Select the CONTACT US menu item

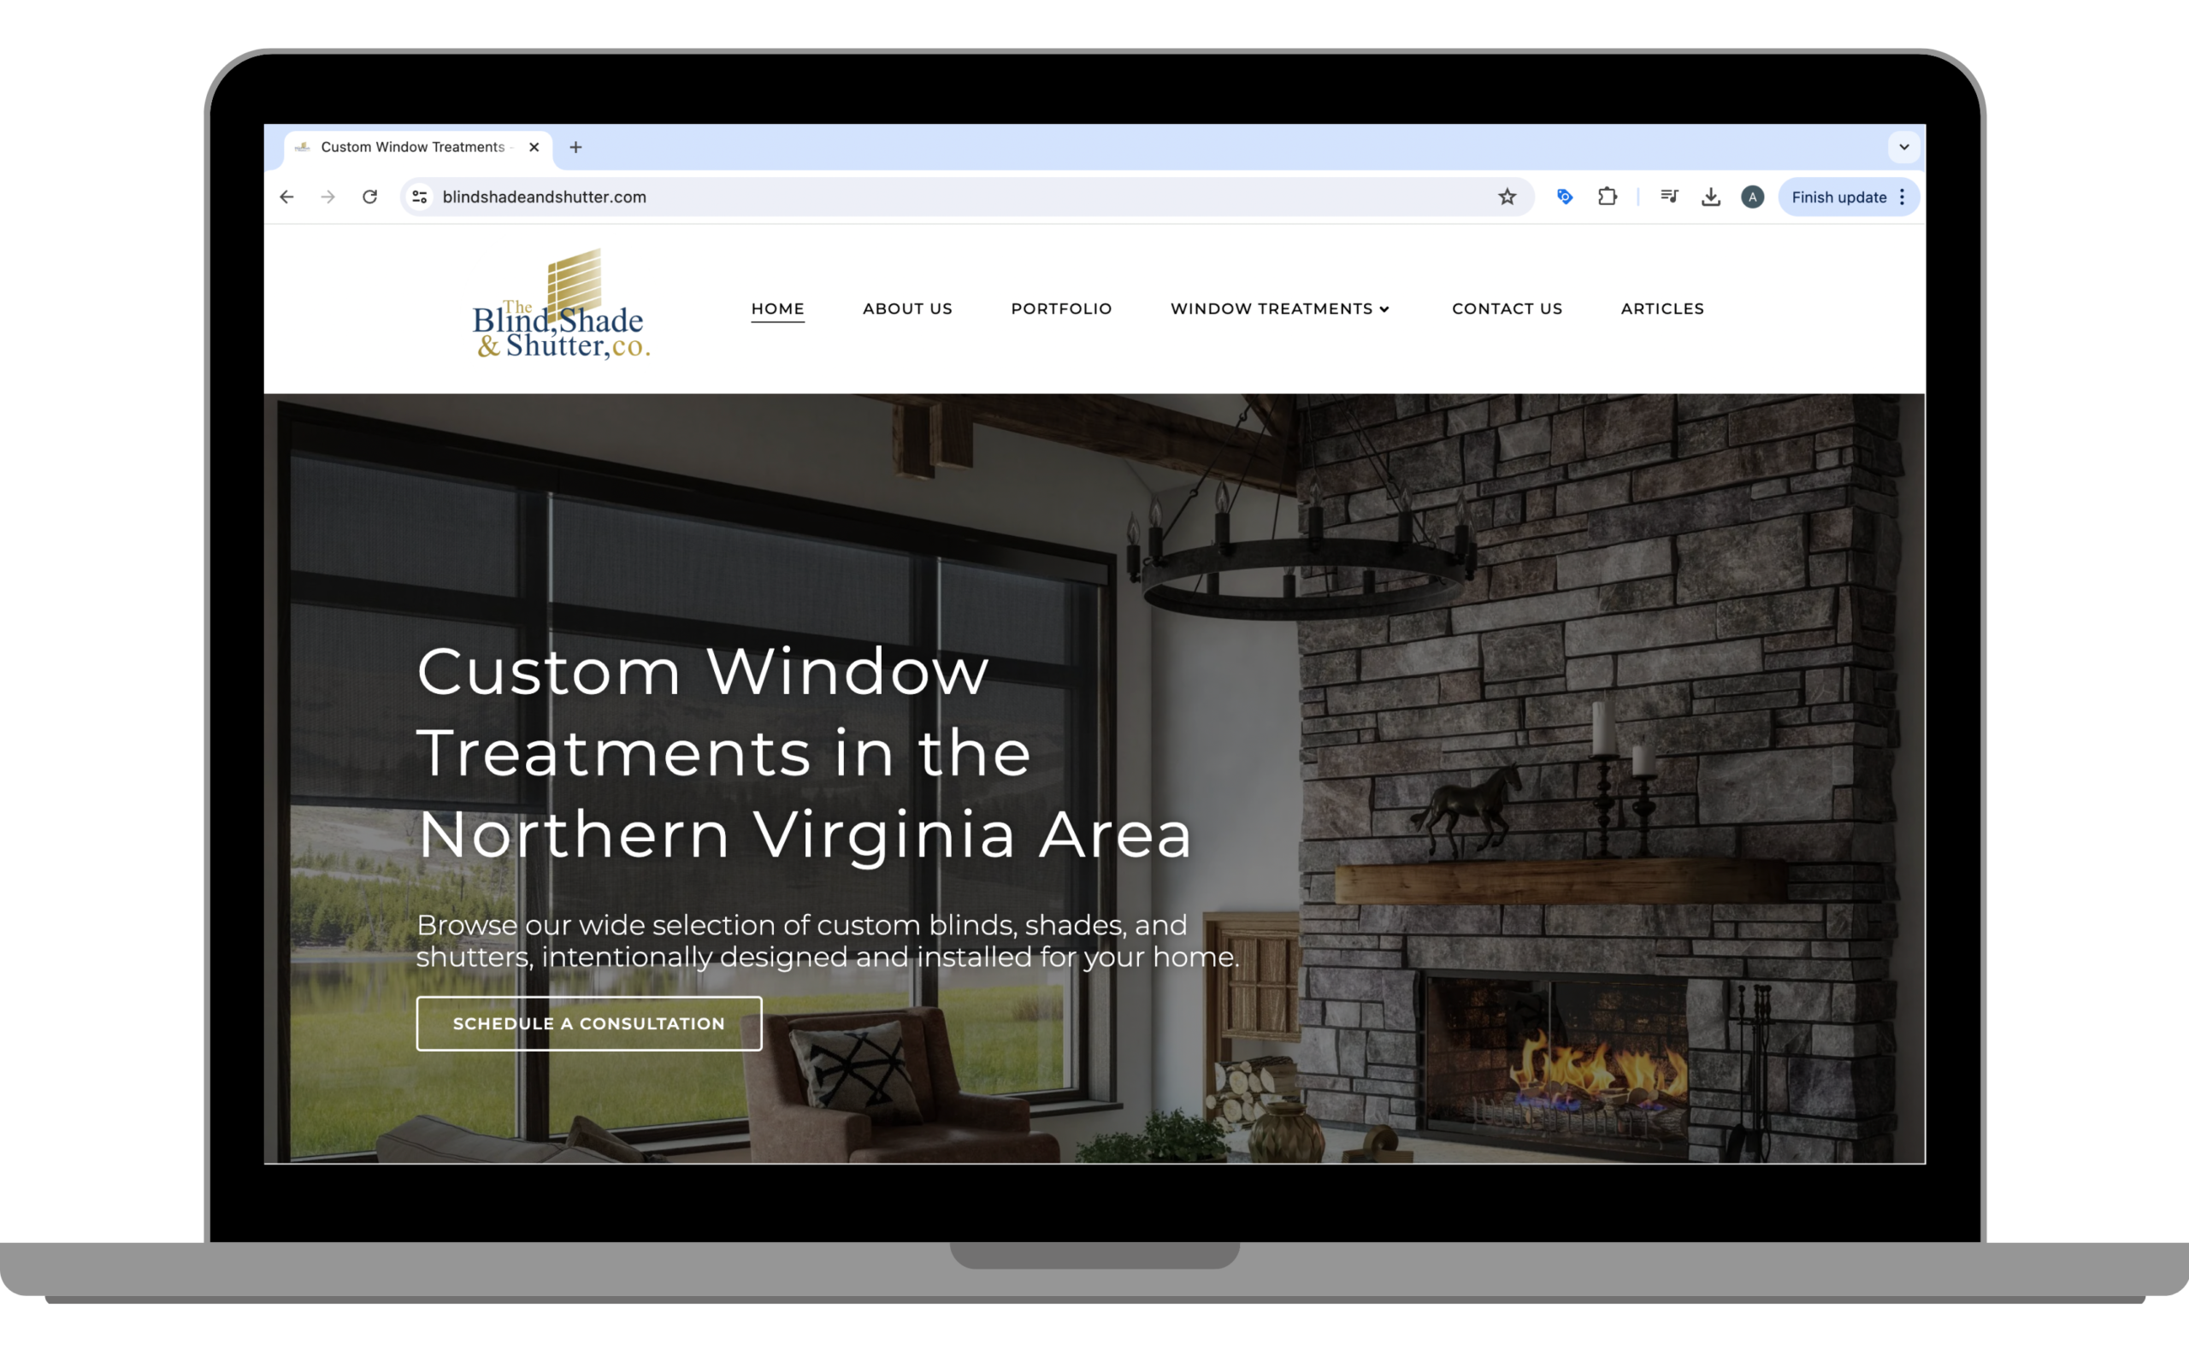click(x=1504, y=308)
